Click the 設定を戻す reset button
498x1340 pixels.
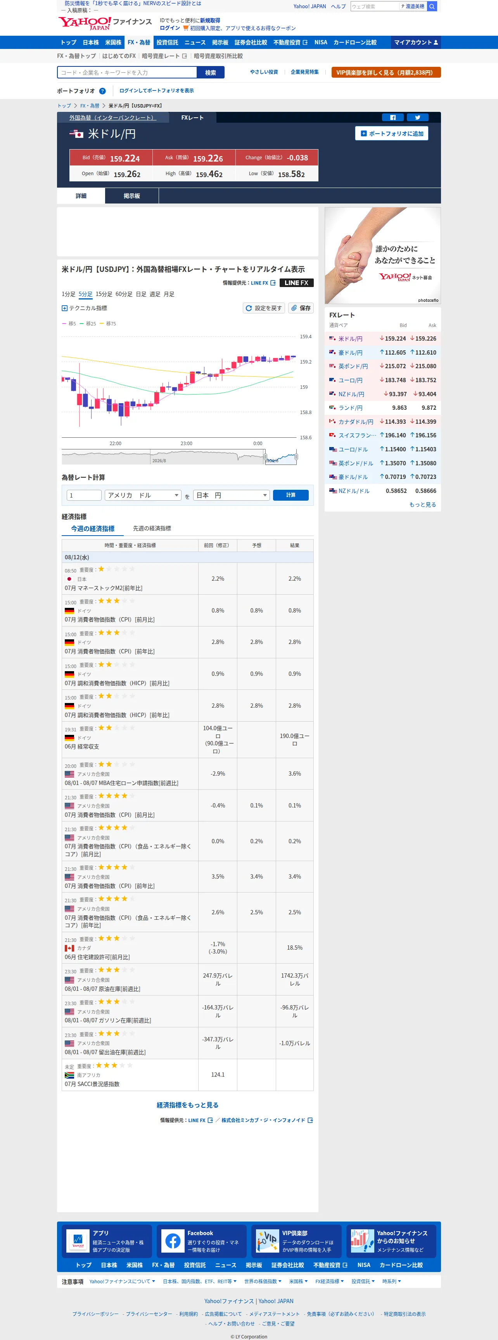point(264,308)
